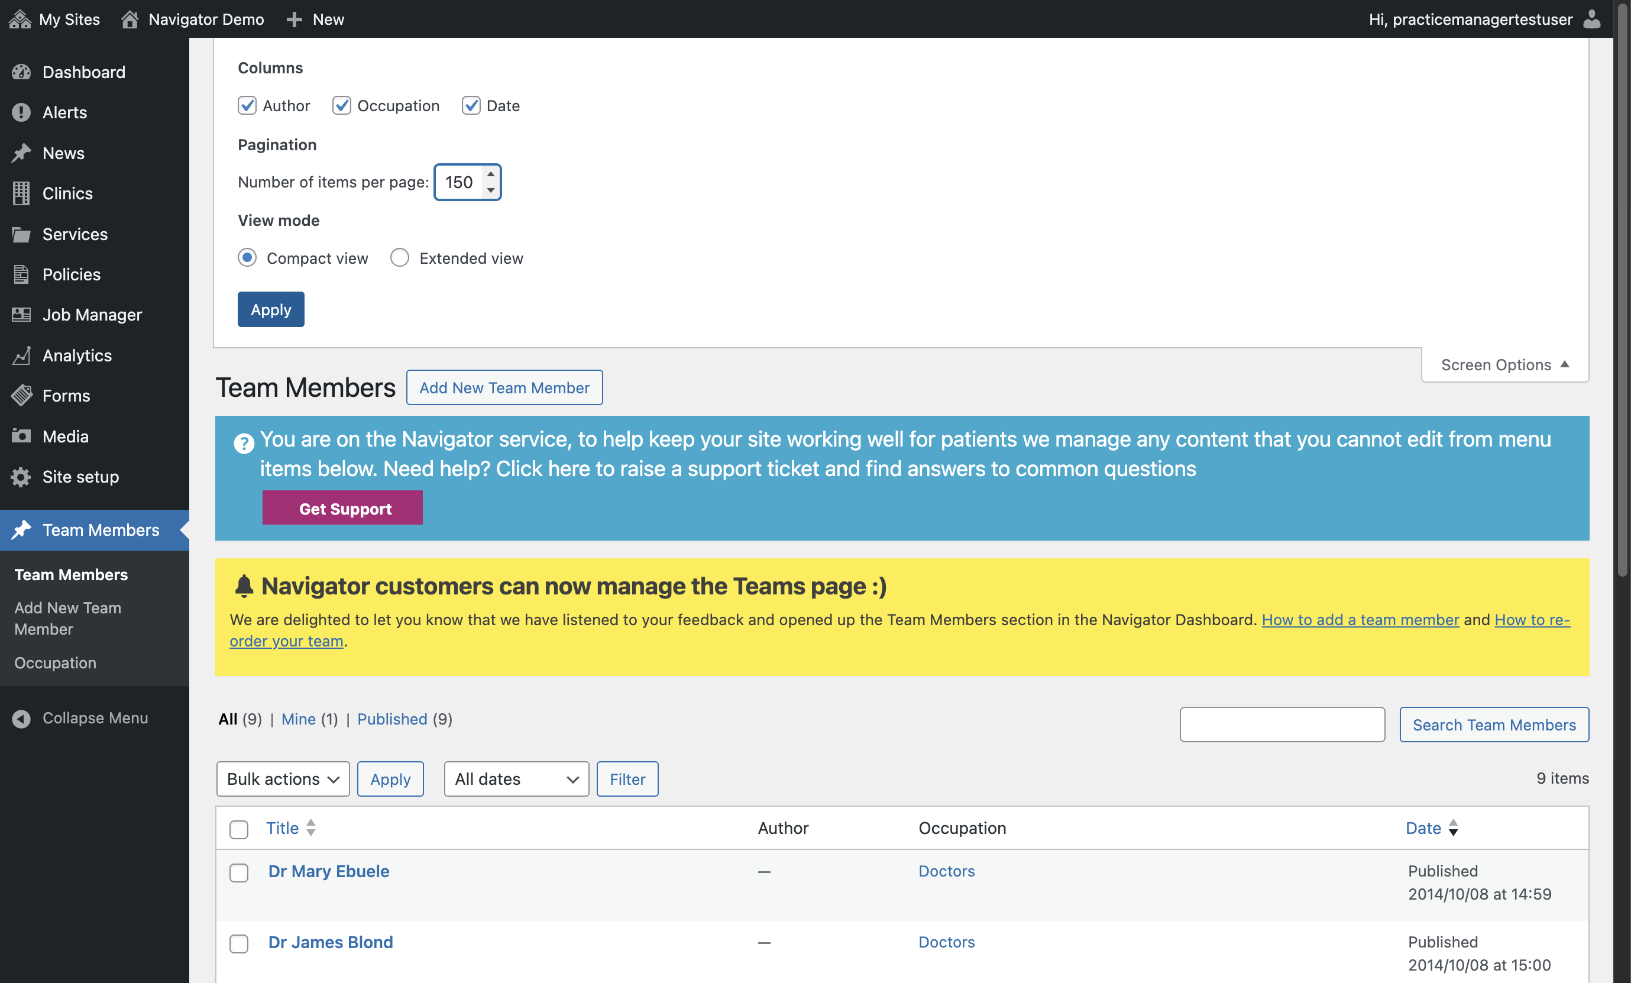Click the My Sites network icon
This screenshot has height=983, width=1631.
[20, 19]
